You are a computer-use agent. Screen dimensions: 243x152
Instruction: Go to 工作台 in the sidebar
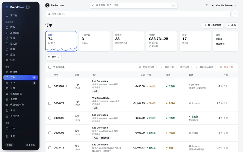pyautogui.click(x=21, y=15)
